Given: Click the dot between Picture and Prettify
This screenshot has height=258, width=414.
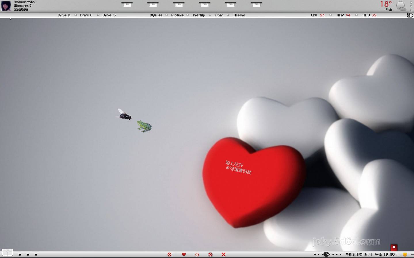Looking at the screenshot, I should pos(188,15).
